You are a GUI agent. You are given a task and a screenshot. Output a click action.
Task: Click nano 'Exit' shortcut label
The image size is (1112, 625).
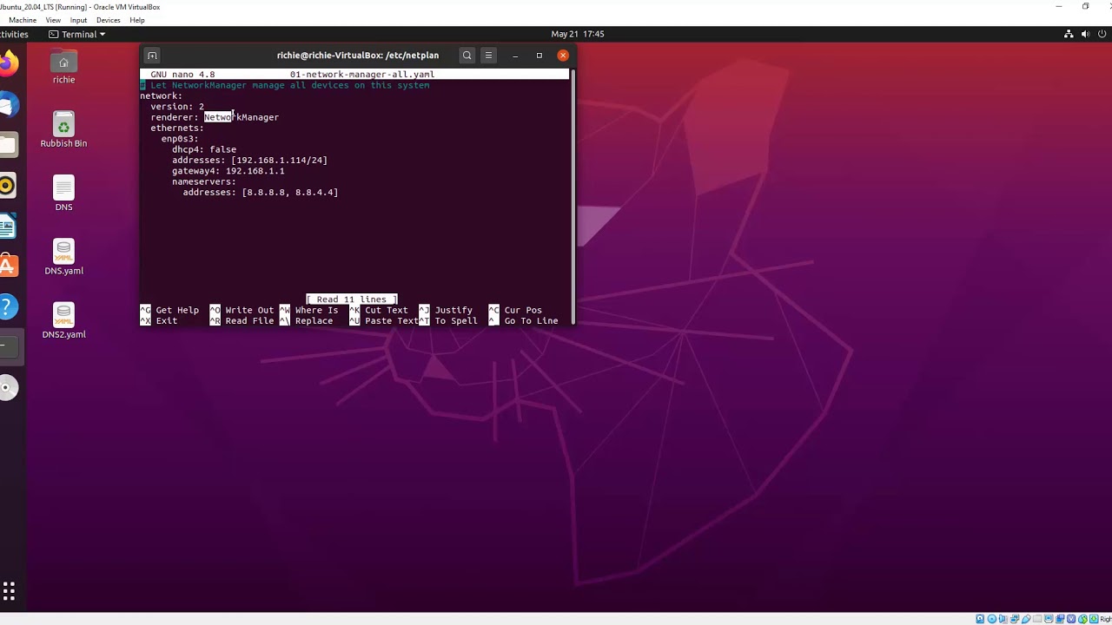click(167, 321)
